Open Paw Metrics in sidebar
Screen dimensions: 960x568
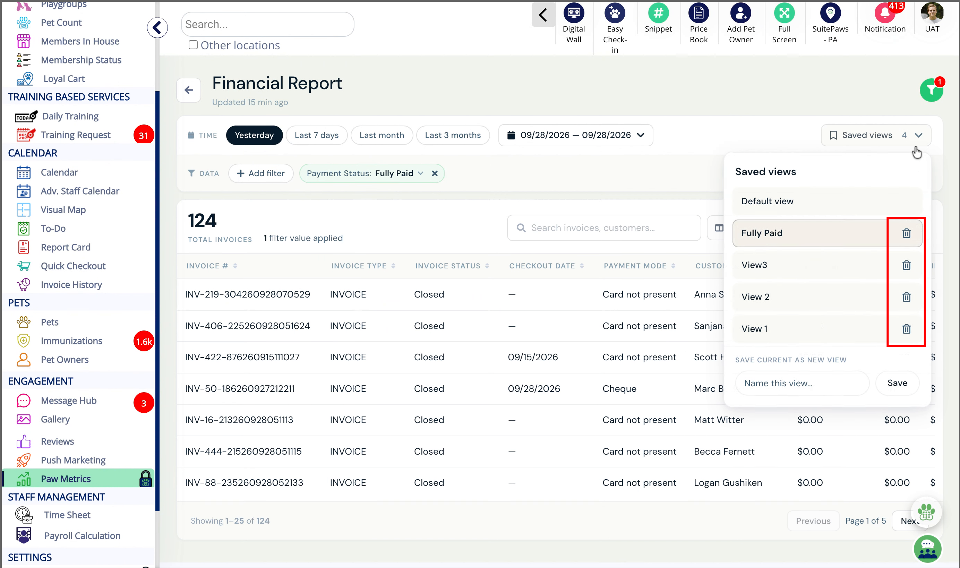click(x=78, y=479)
